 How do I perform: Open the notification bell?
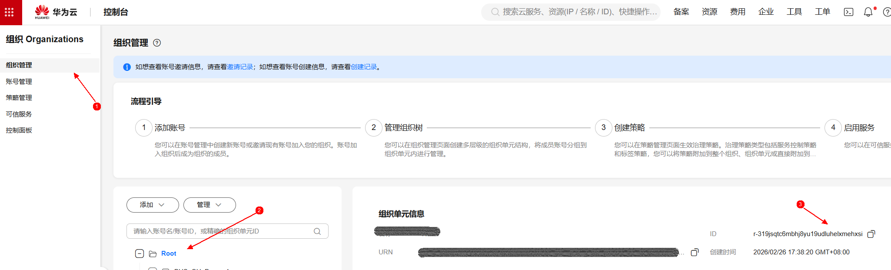[868, 12]
